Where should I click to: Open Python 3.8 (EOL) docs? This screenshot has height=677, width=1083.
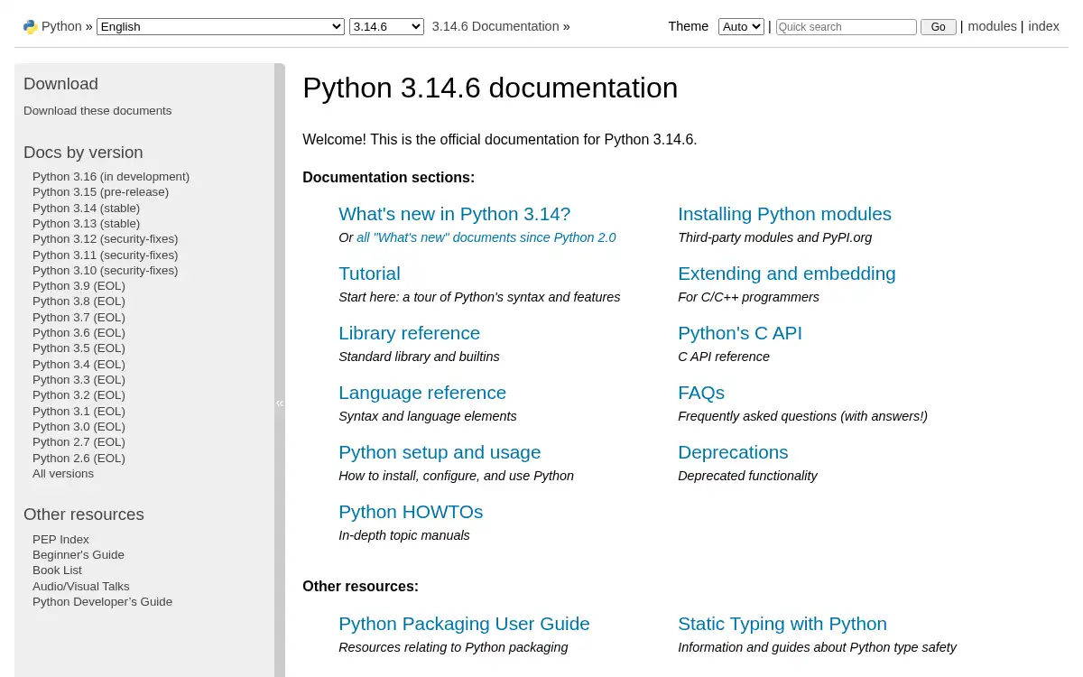tap(79, 301)
